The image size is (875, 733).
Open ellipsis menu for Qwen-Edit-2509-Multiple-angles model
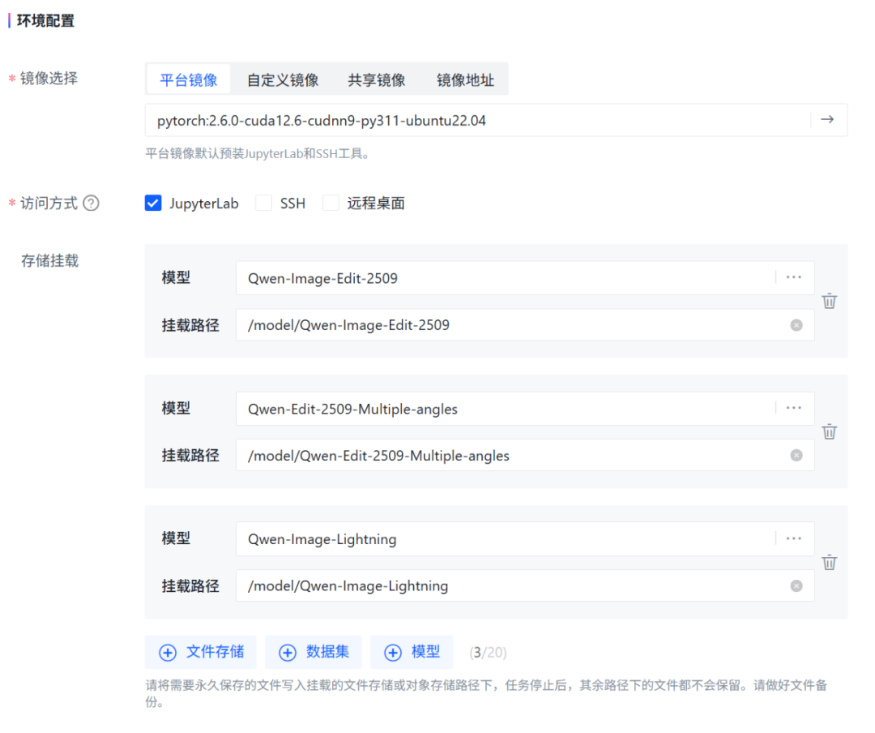[793, 409]
